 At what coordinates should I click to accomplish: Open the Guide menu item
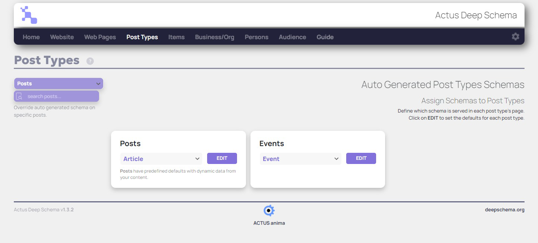click(325, 37)
